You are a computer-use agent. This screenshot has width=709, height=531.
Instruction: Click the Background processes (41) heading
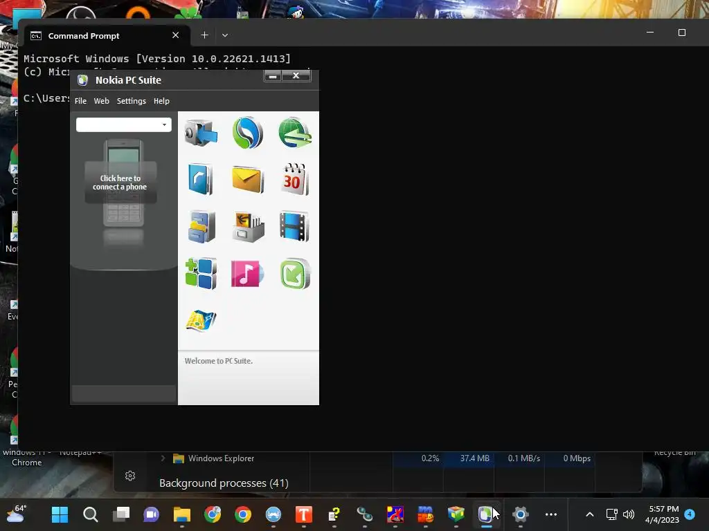click(x=224, y=483)
